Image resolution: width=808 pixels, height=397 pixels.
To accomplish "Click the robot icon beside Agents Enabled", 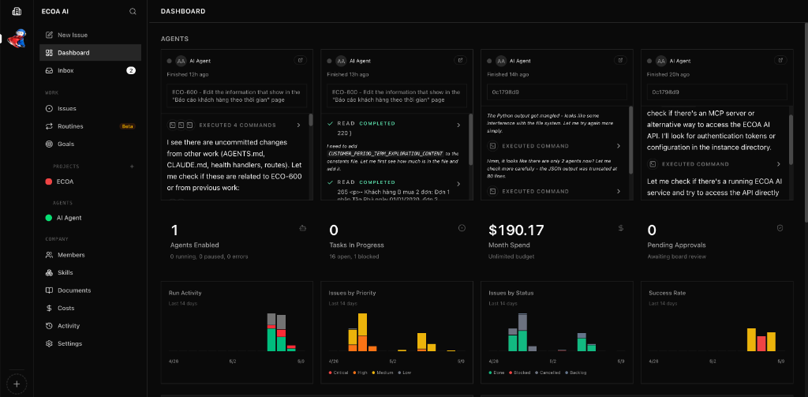I will [302, 228].
